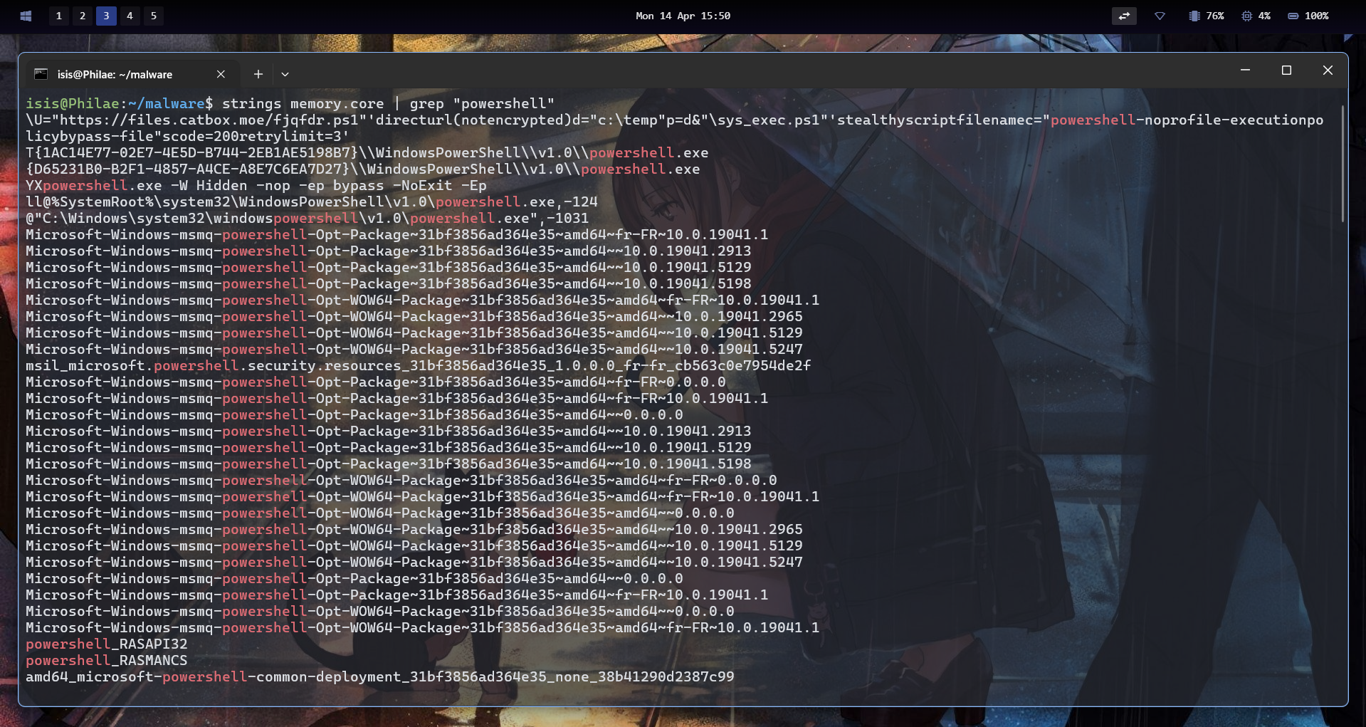Close the isis@Philae: ~/malware tab
This screenshot has height=727, width=1366.
(221, 74)
